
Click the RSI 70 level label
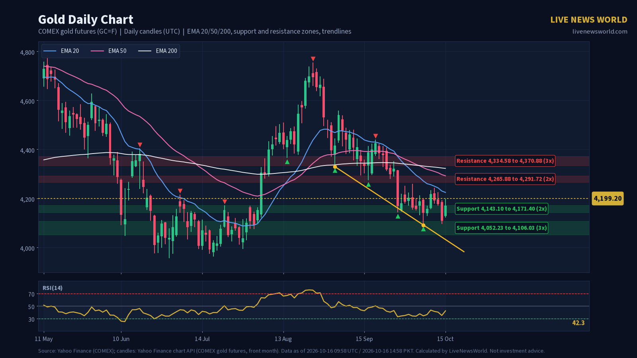[31, 295]
